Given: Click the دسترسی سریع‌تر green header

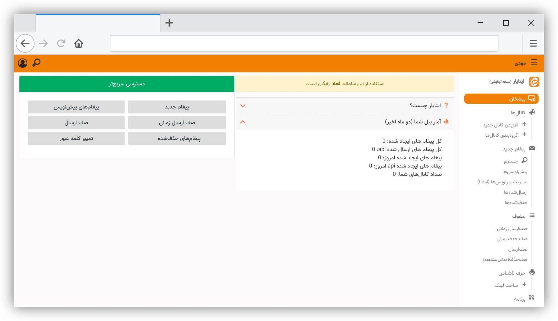Looking at the screenshot, I should tap(127, 84).
